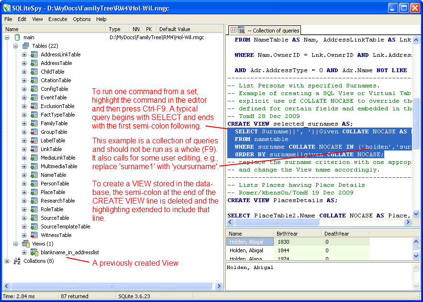
Task: Click the Tables (22) group icon
Action: pos(26,46)
